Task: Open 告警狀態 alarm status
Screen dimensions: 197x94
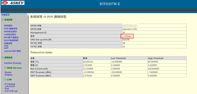Action: (8, 43)
